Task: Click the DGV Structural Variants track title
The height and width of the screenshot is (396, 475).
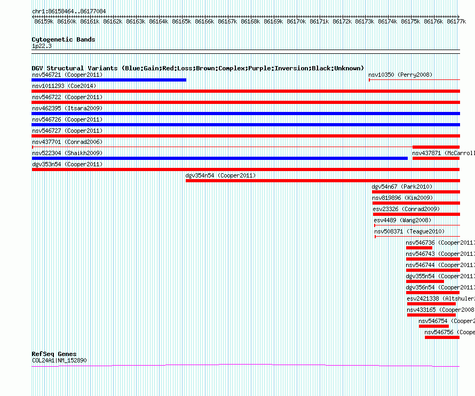Action: pyautogui.click(x=198, y=68)
